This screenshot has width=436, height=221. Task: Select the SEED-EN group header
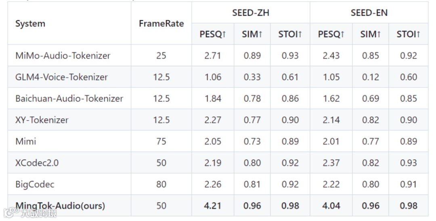pos(369,13)
